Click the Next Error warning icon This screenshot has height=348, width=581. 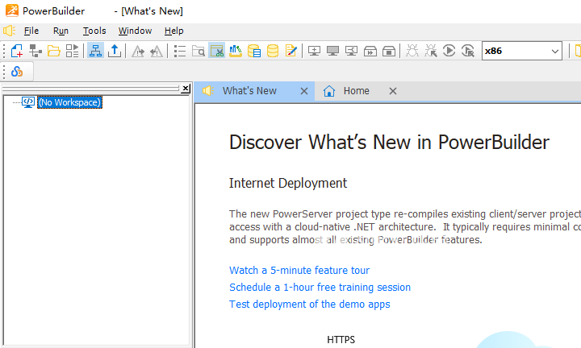tap(138, 51)
